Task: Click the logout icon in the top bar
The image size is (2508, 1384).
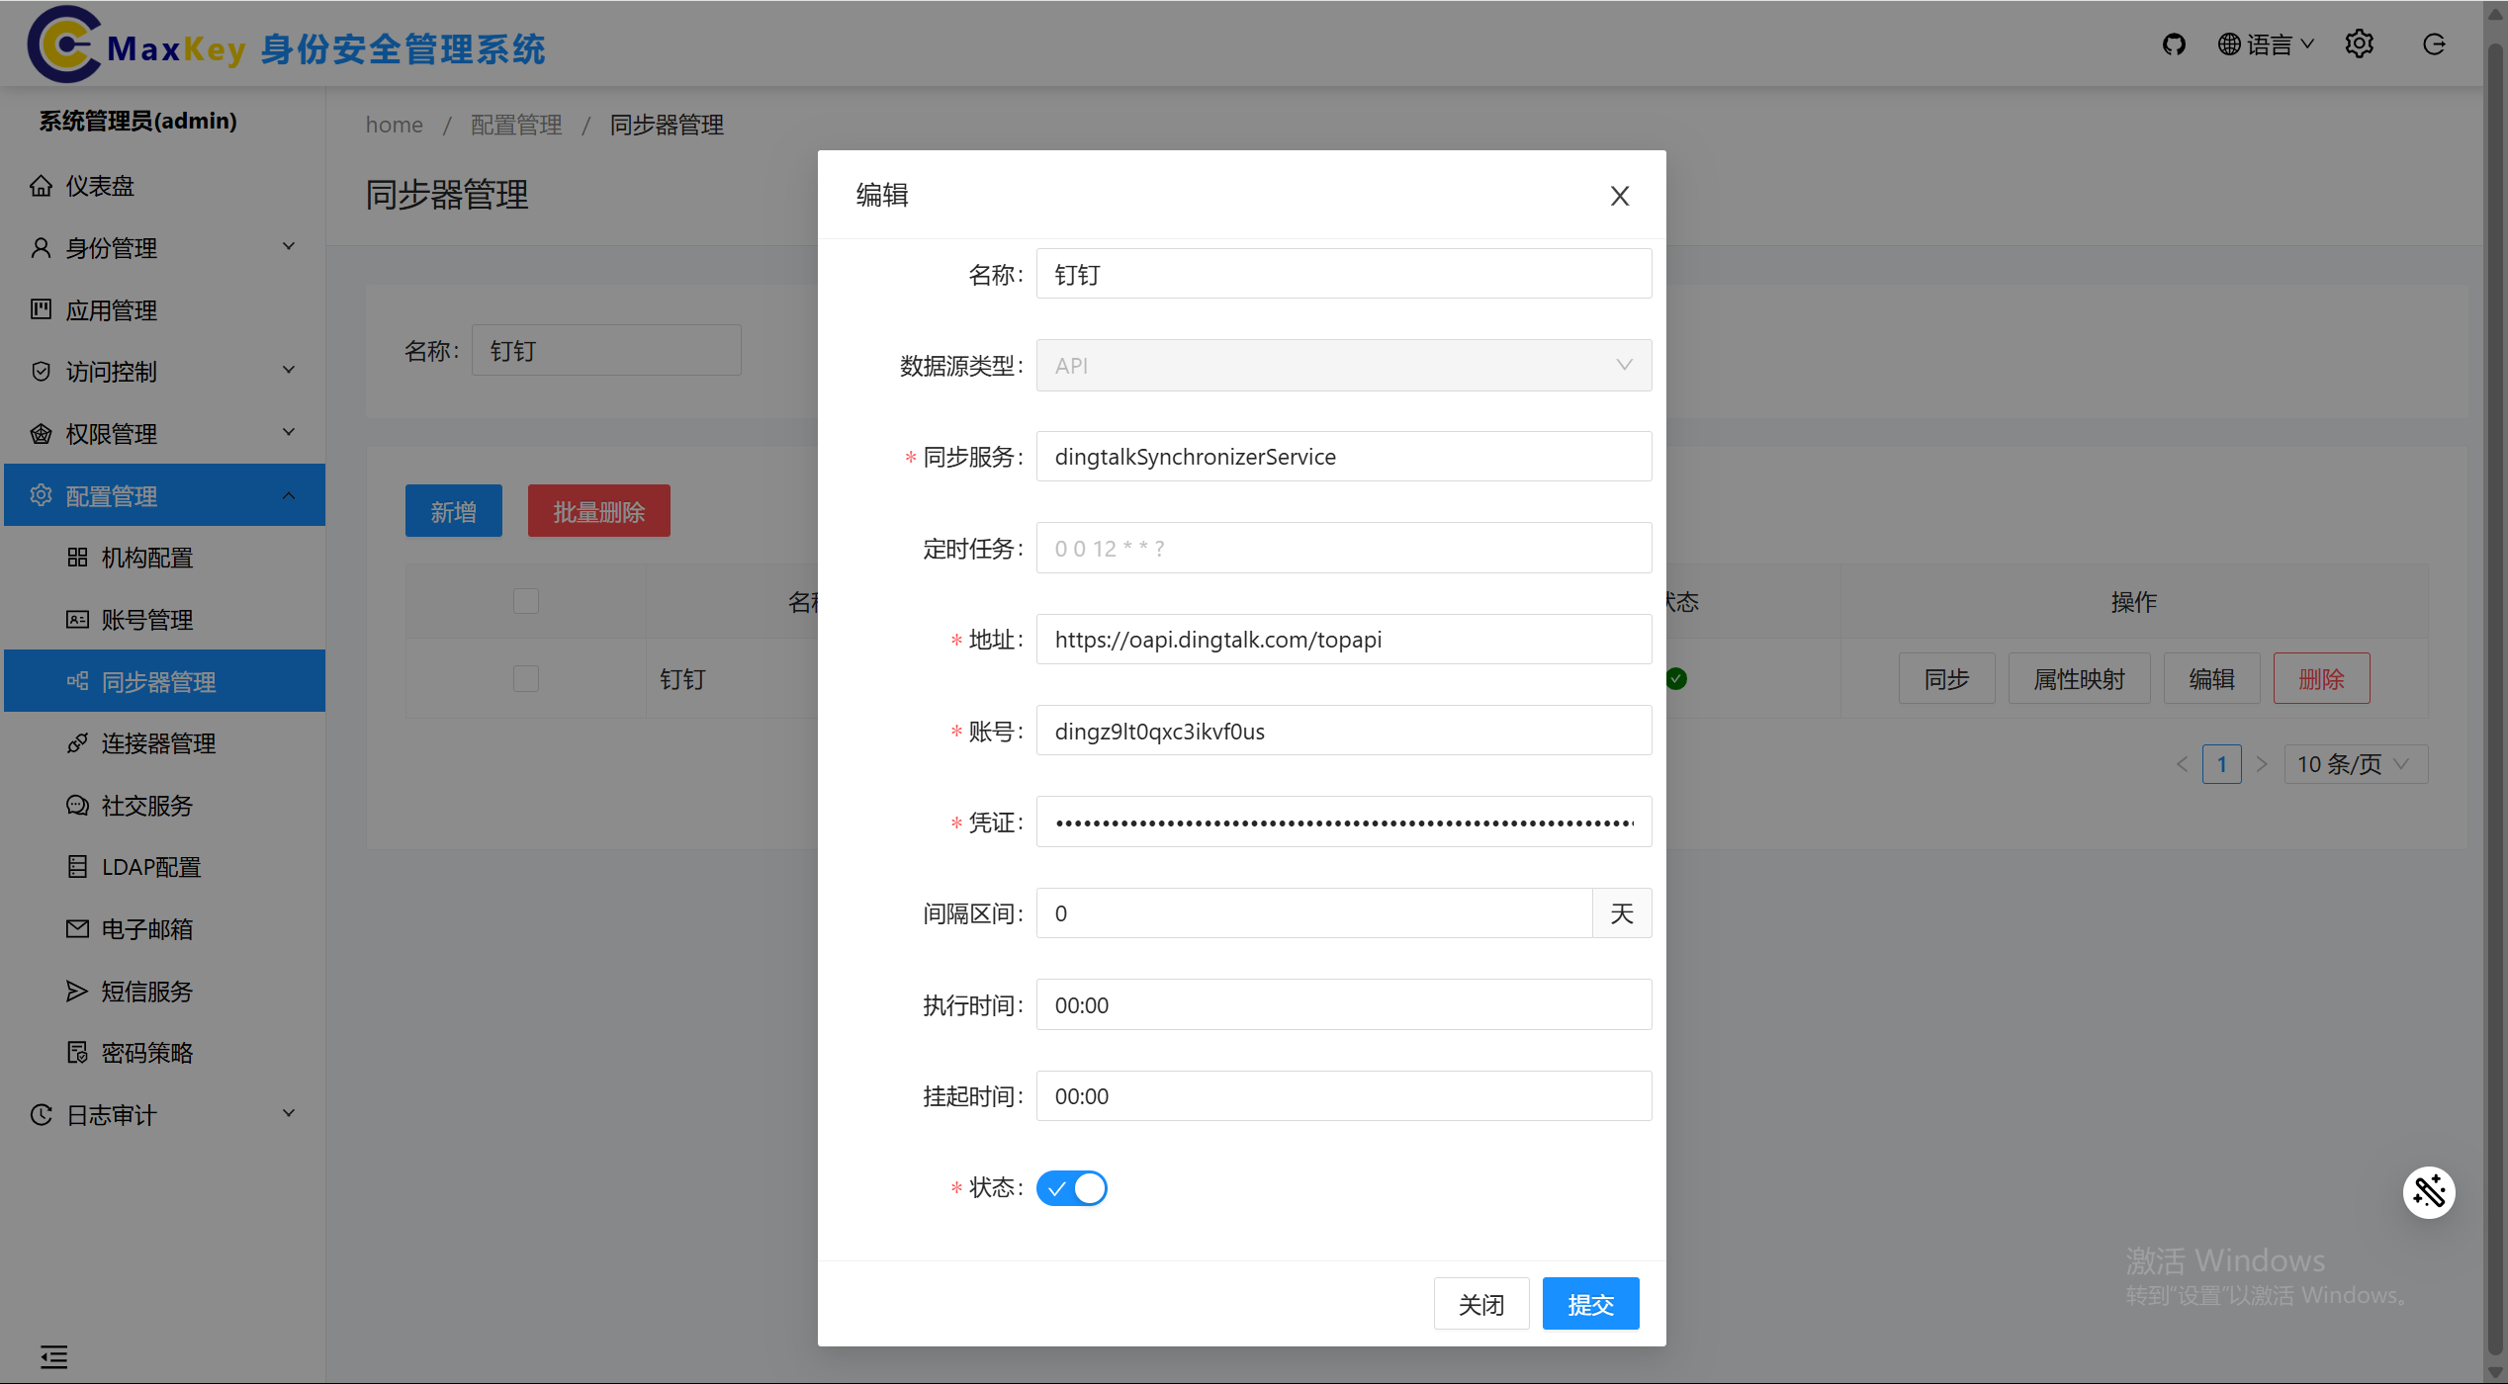Action: [x=2434, y=43]
